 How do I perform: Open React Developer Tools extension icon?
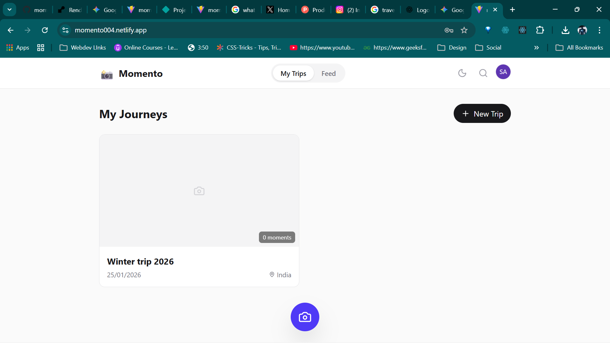(522, 30)
